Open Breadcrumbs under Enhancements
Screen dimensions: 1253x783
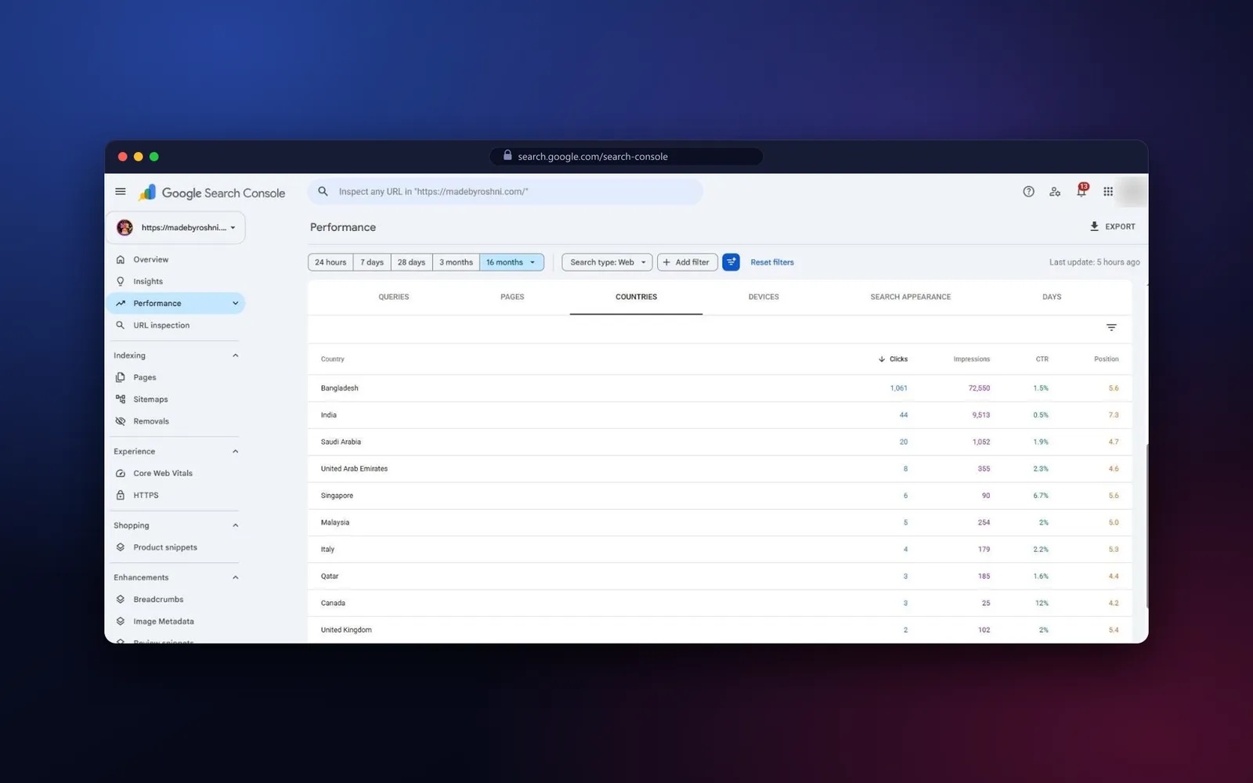point(158,599)
